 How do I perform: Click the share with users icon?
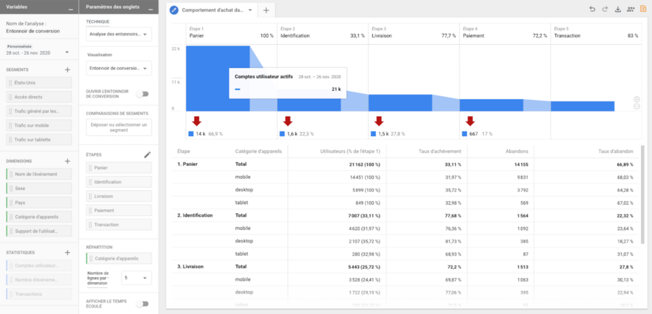[630, 10]
